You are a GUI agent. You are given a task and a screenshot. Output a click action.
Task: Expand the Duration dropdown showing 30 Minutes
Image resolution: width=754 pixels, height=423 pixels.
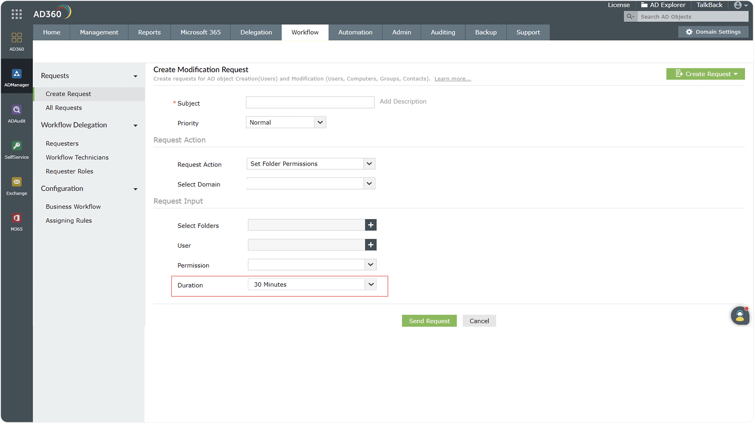point(371,284)
